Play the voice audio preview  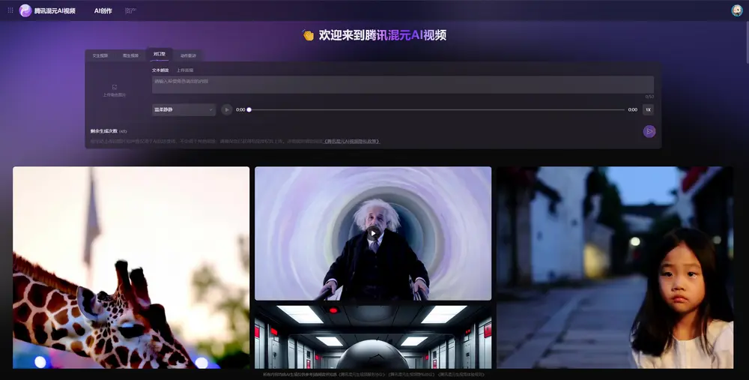(227, 110)
